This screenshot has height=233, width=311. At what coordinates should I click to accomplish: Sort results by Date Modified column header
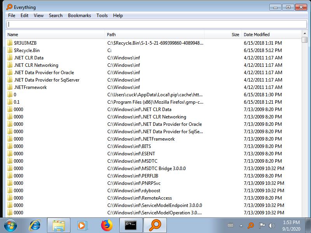click(x=271, y=35)
